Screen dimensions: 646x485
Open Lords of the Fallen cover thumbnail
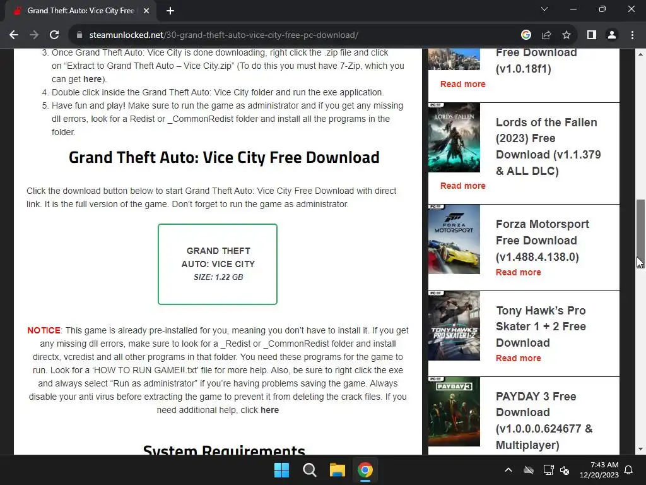[454, 137]
